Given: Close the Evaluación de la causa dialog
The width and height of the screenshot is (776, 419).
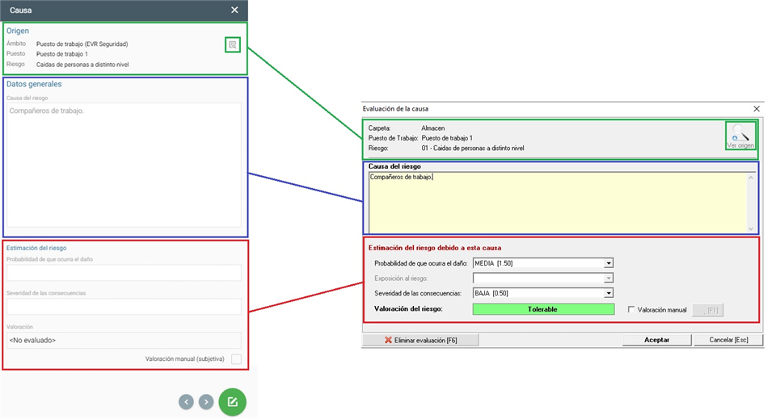Looking at the screenshot, I should [757, 108].
